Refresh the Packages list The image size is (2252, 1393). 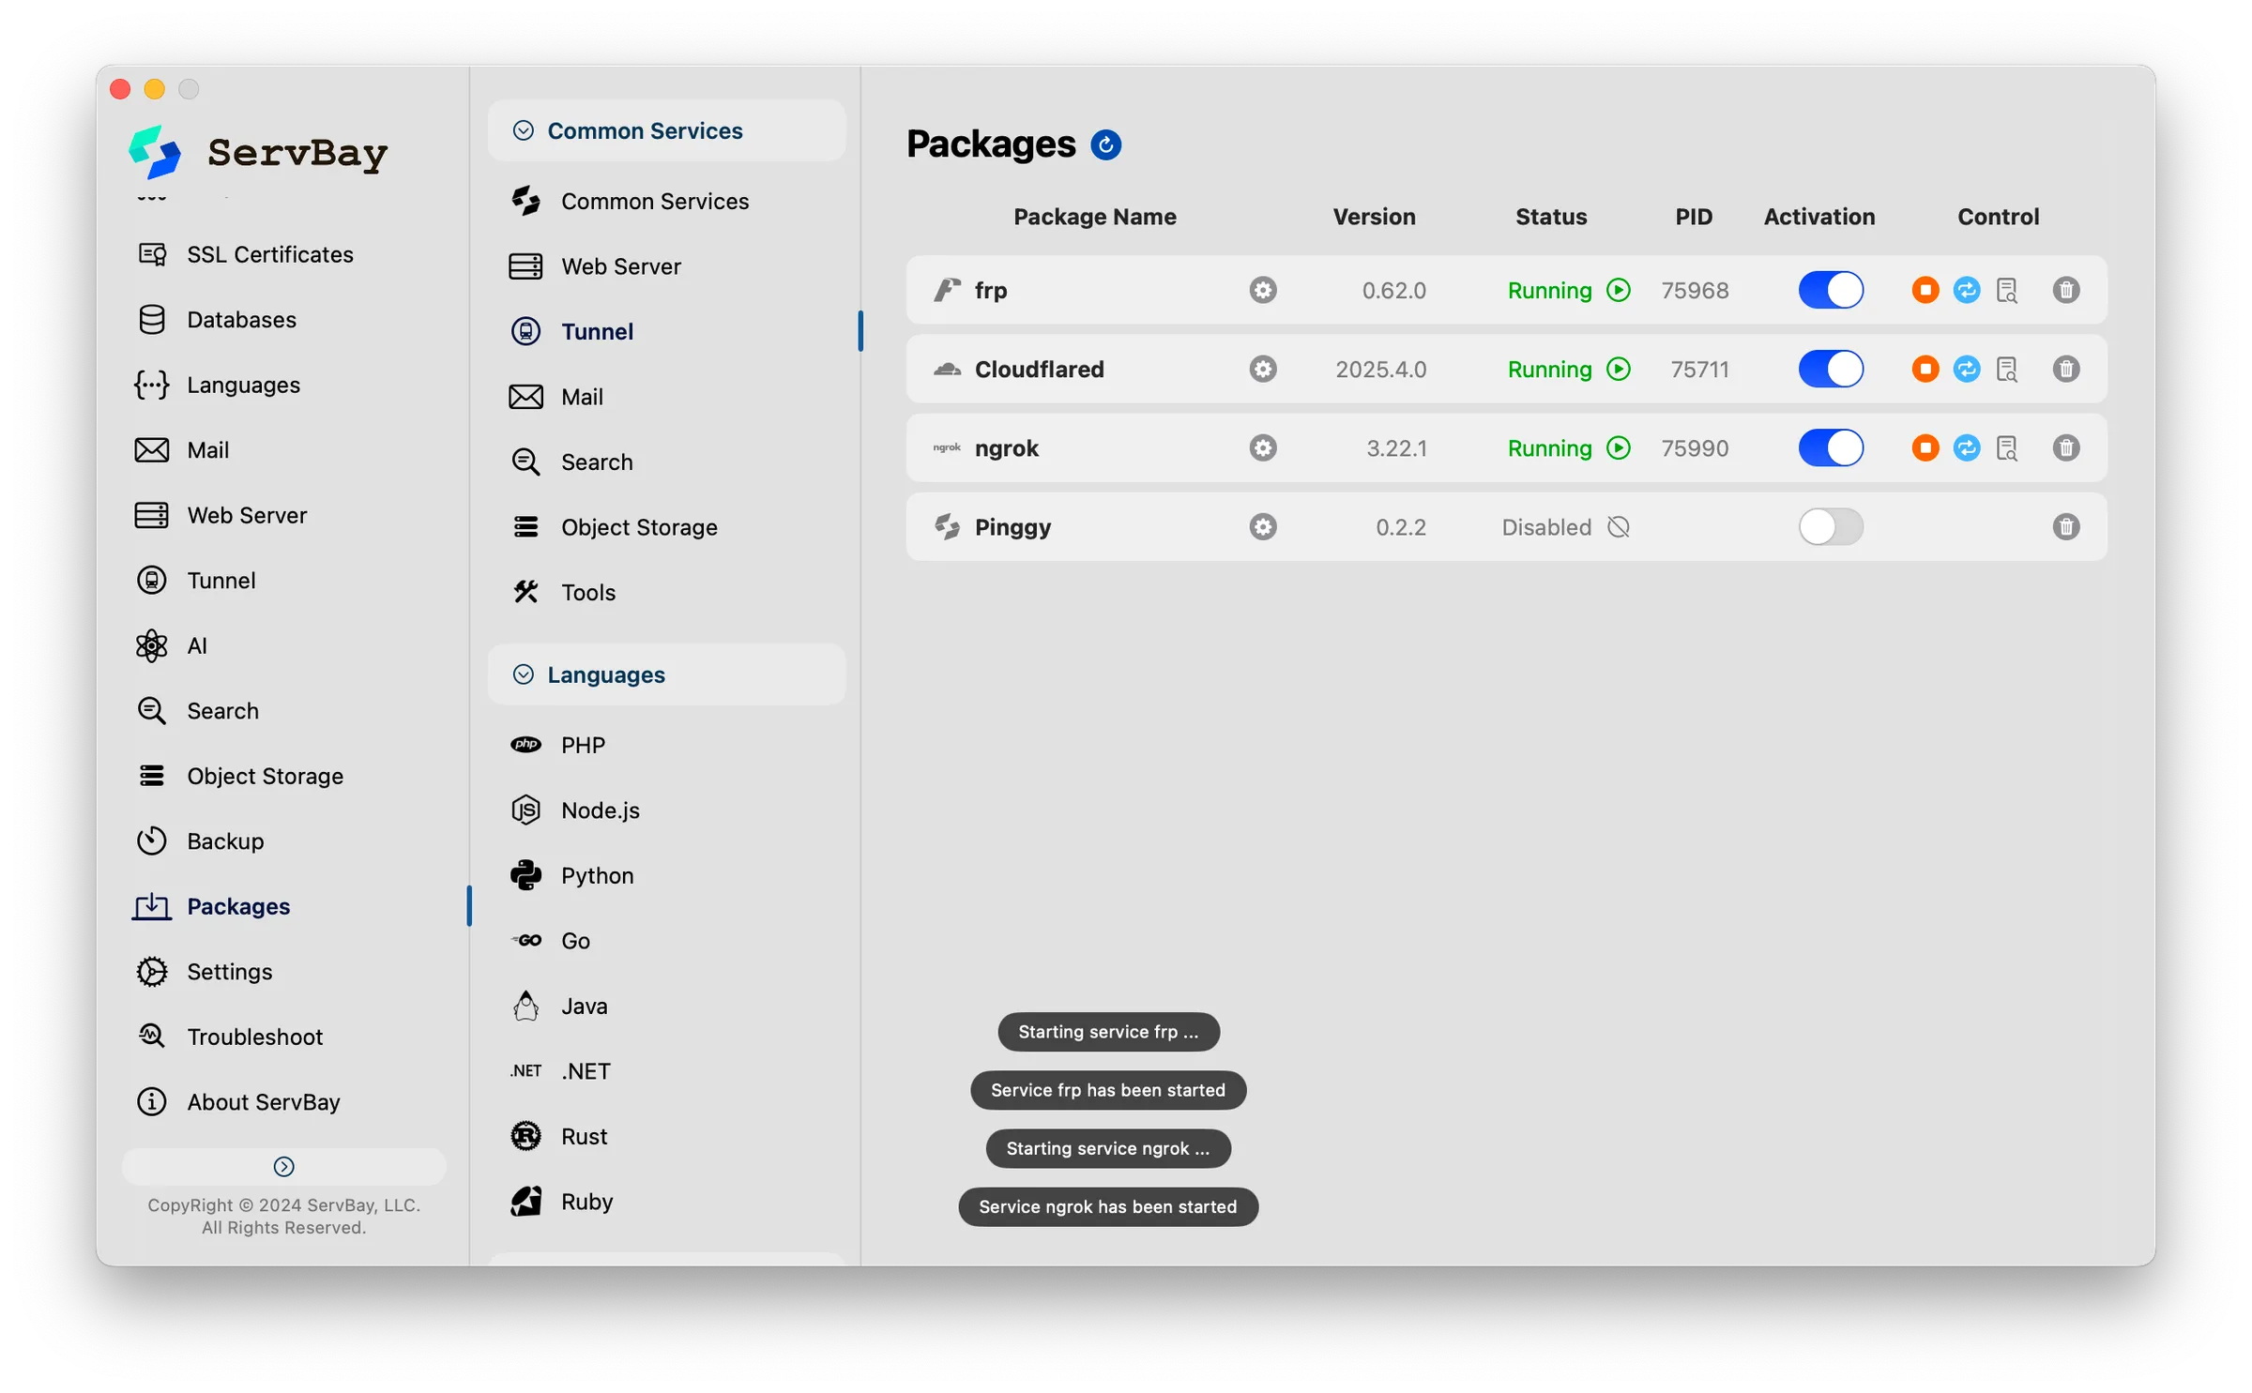[1107, 144]
